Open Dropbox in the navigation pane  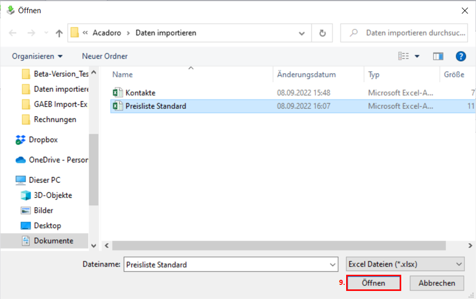pos(43,140)
